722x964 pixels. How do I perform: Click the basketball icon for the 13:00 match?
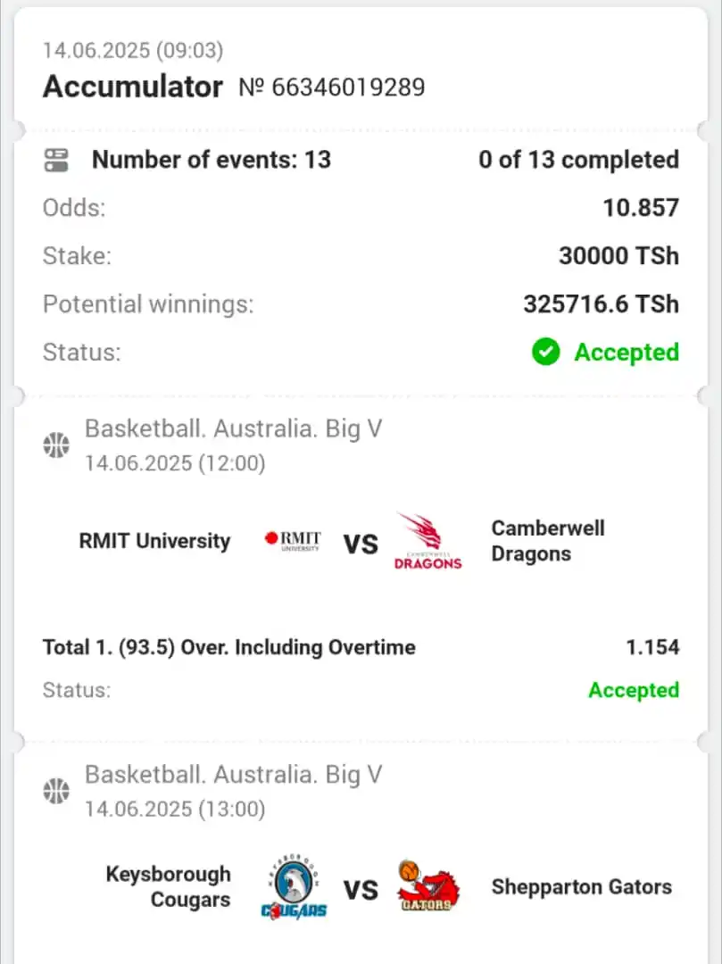(x=56, y=791)
